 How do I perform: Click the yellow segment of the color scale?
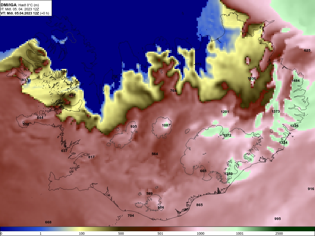[80, 229]
